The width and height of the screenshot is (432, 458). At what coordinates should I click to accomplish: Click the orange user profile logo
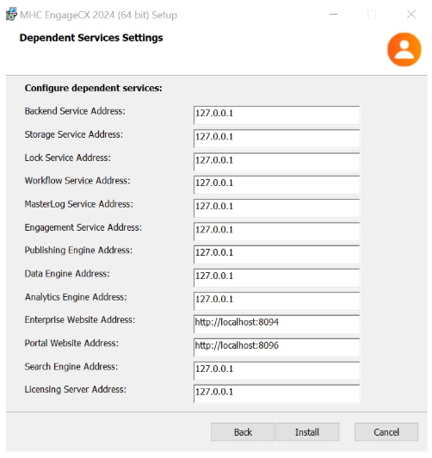point(404,50)
